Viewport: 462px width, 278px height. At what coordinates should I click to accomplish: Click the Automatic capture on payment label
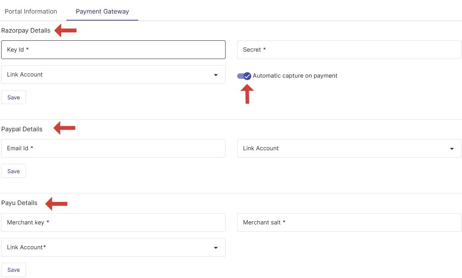point(295,76)
